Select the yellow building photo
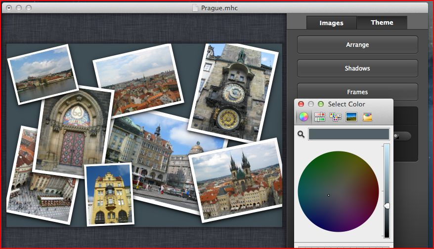 pyautogui.click(x=110, y=195)
